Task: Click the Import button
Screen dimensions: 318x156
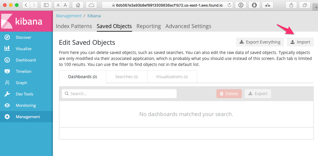Action: click(x=300, y=42)
